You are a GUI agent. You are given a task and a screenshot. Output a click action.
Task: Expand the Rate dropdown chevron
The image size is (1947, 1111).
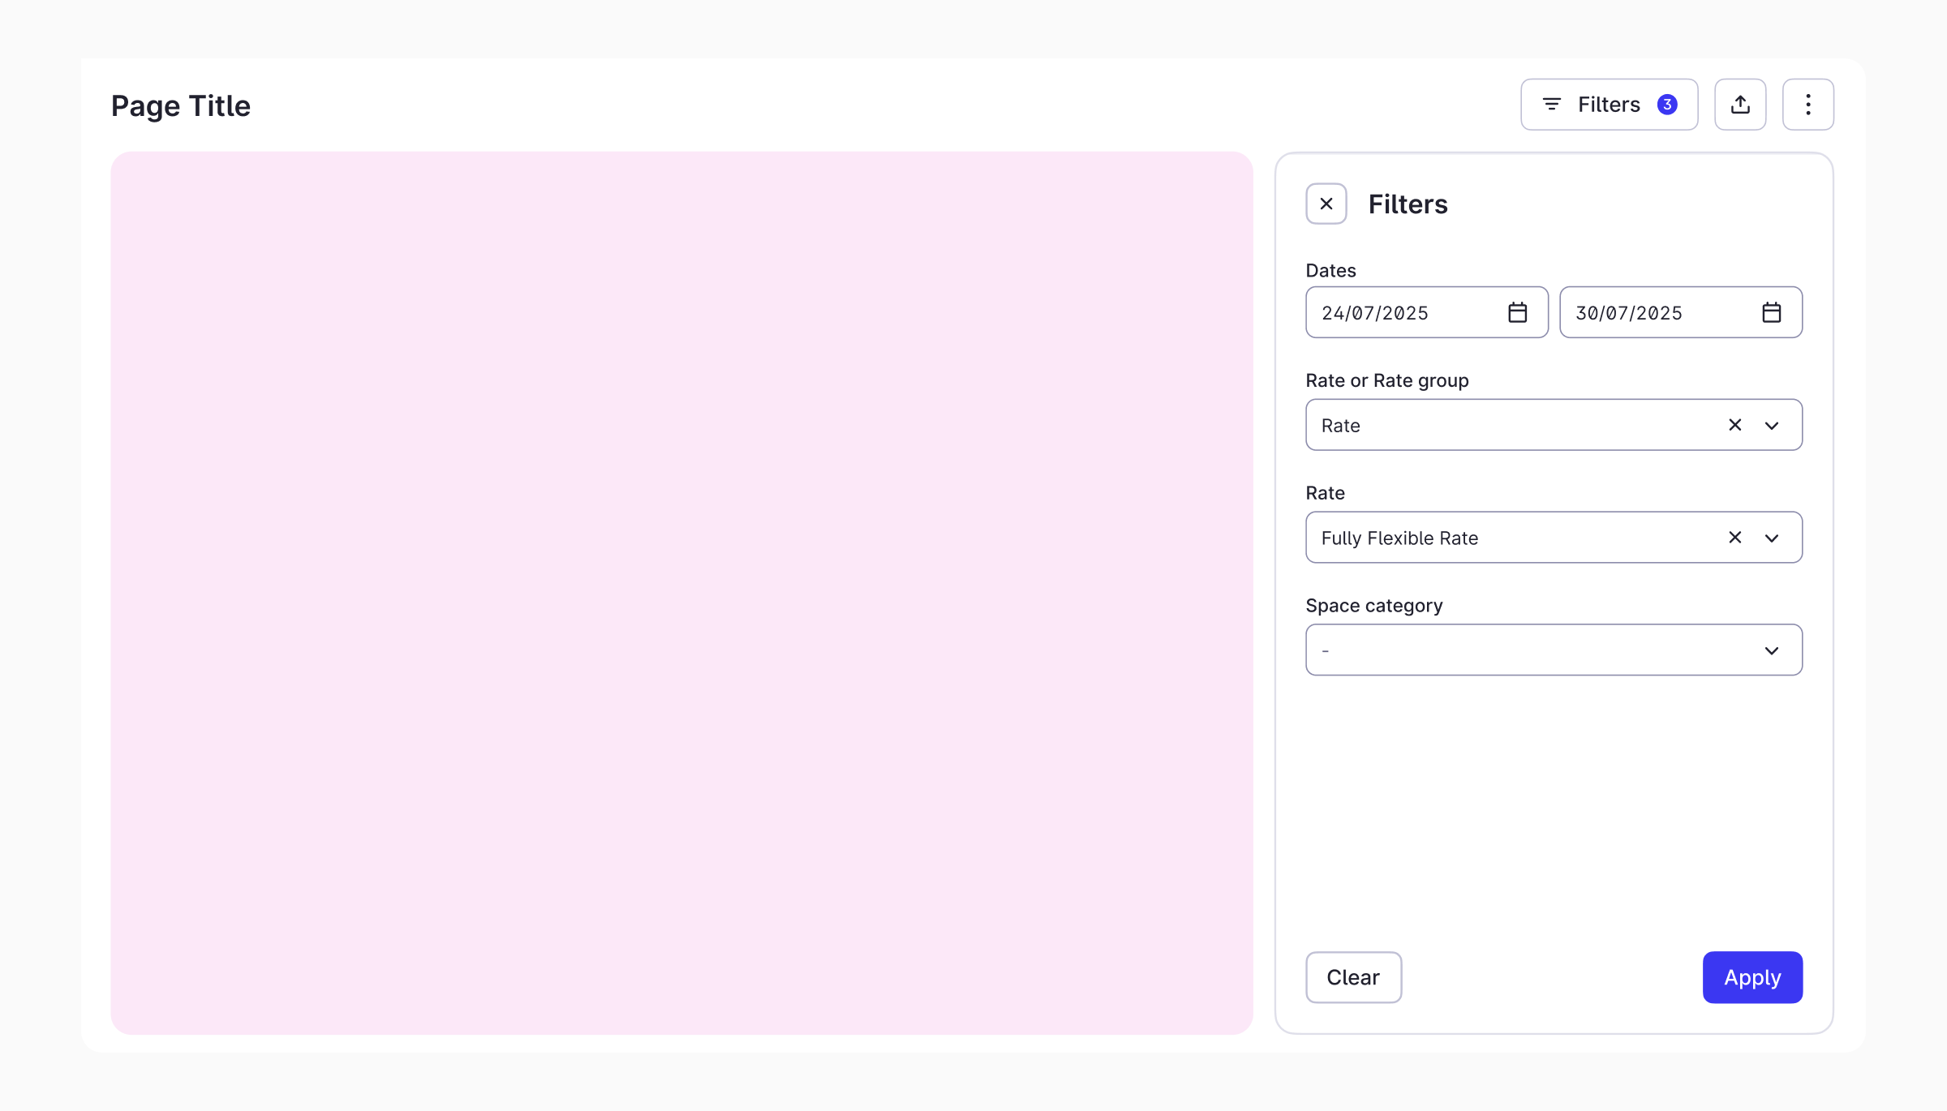[1772, 538]
